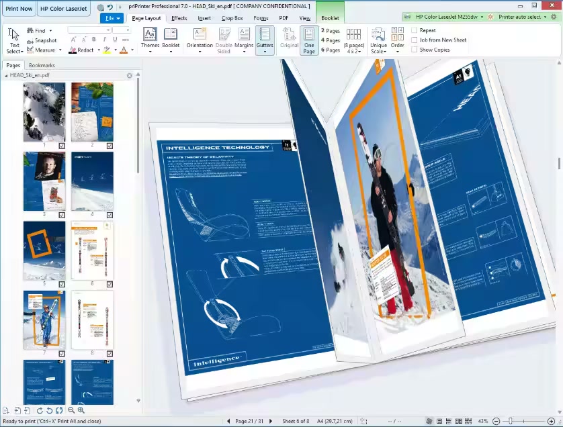The image size is (563, 427).
Task: Click the Print Now button
Action: pyautogui.click(x=19, y=9)
